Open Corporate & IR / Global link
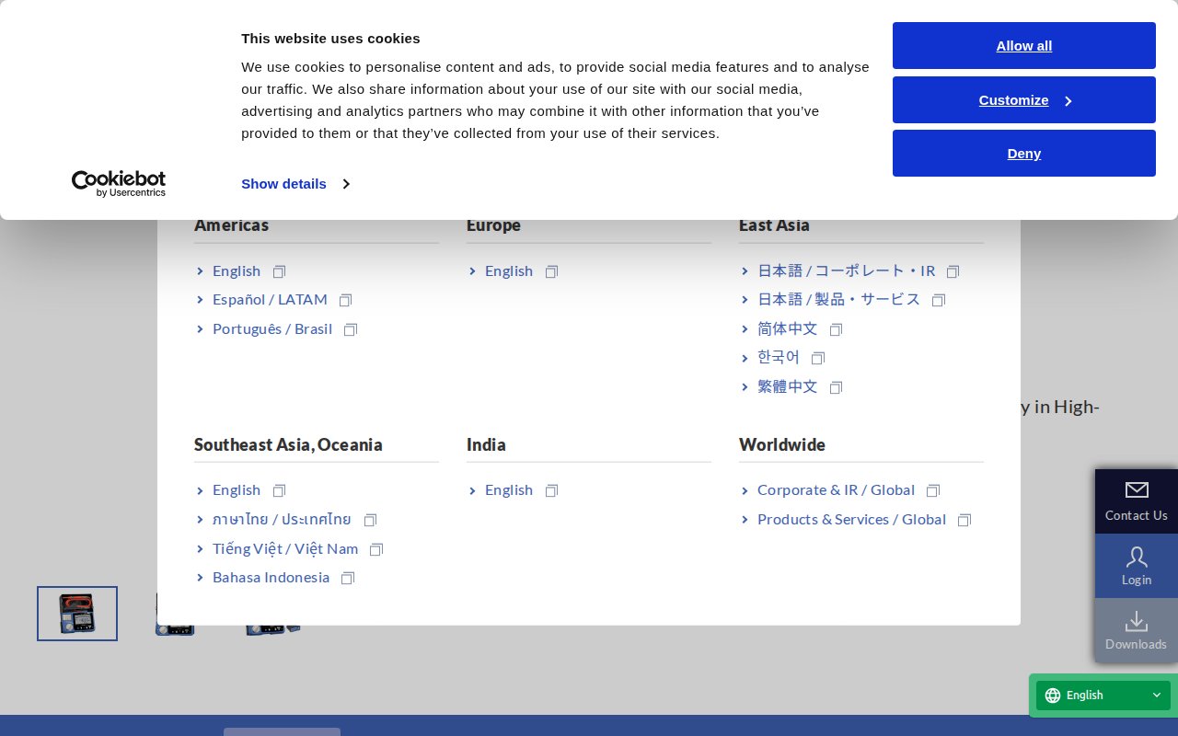Image resolution: width=1178 pixels, height=736 pixels. [835, 489]
